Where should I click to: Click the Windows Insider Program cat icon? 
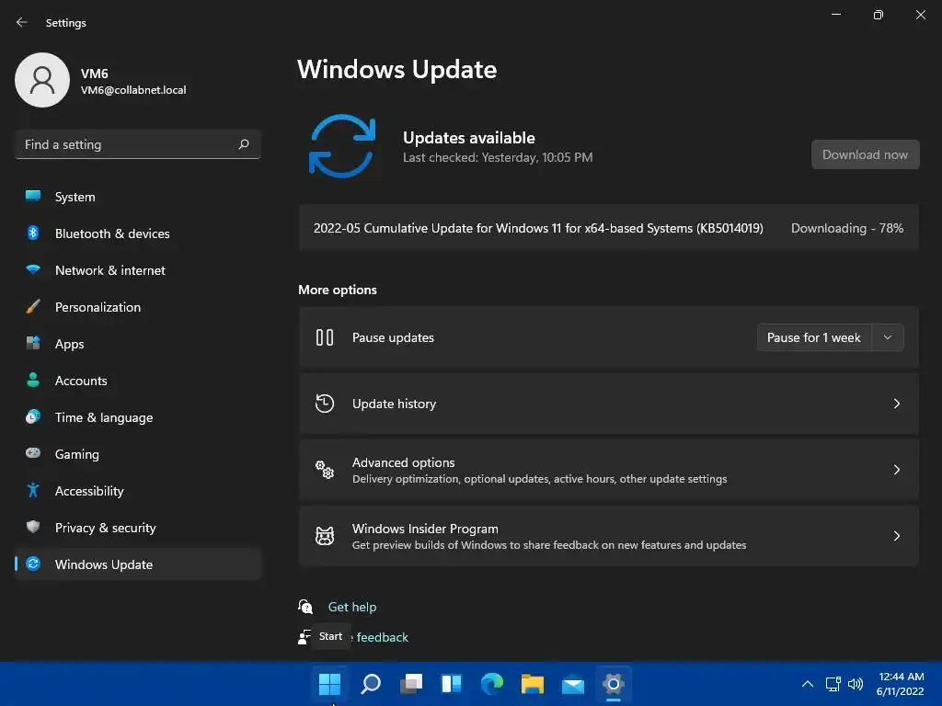(325, 536)
